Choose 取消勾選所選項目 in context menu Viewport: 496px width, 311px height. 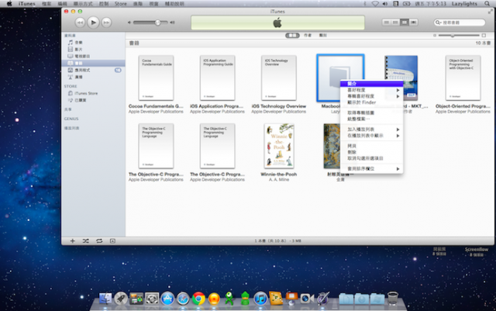(x=371, y=158)
